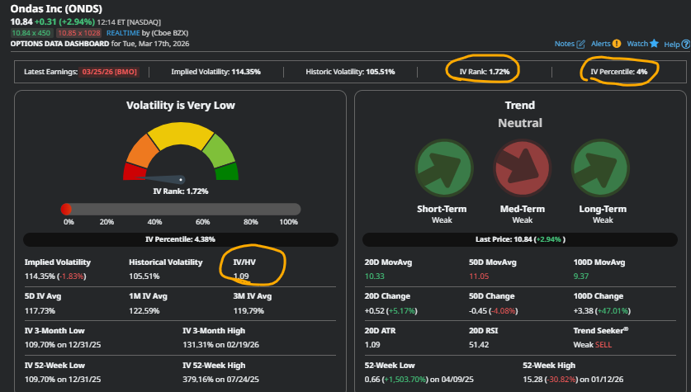This screenshot has height=392, width=691.
Task: Click the Short-Term green trend arrow
Action: pyautogui.click(x=443, y=168)
